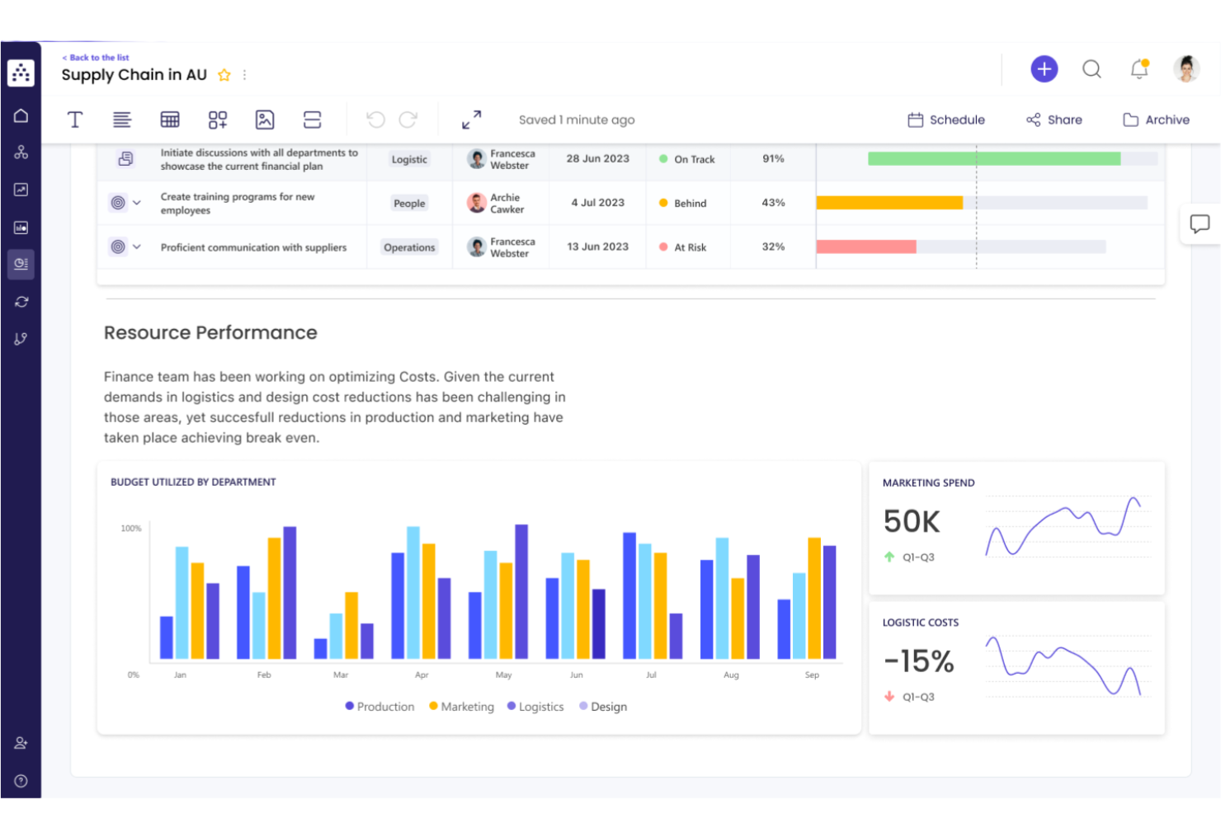The width and height of the screenshot is (1221, 814).
Task: Open Home from the left sidebar
Action: coord(21,115)
